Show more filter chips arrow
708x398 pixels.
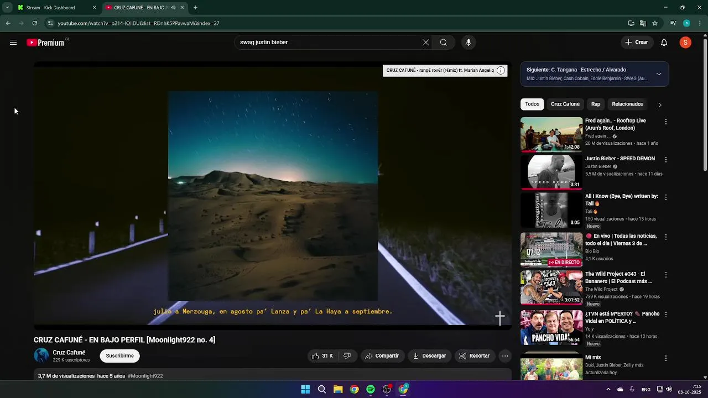(659, 104)
